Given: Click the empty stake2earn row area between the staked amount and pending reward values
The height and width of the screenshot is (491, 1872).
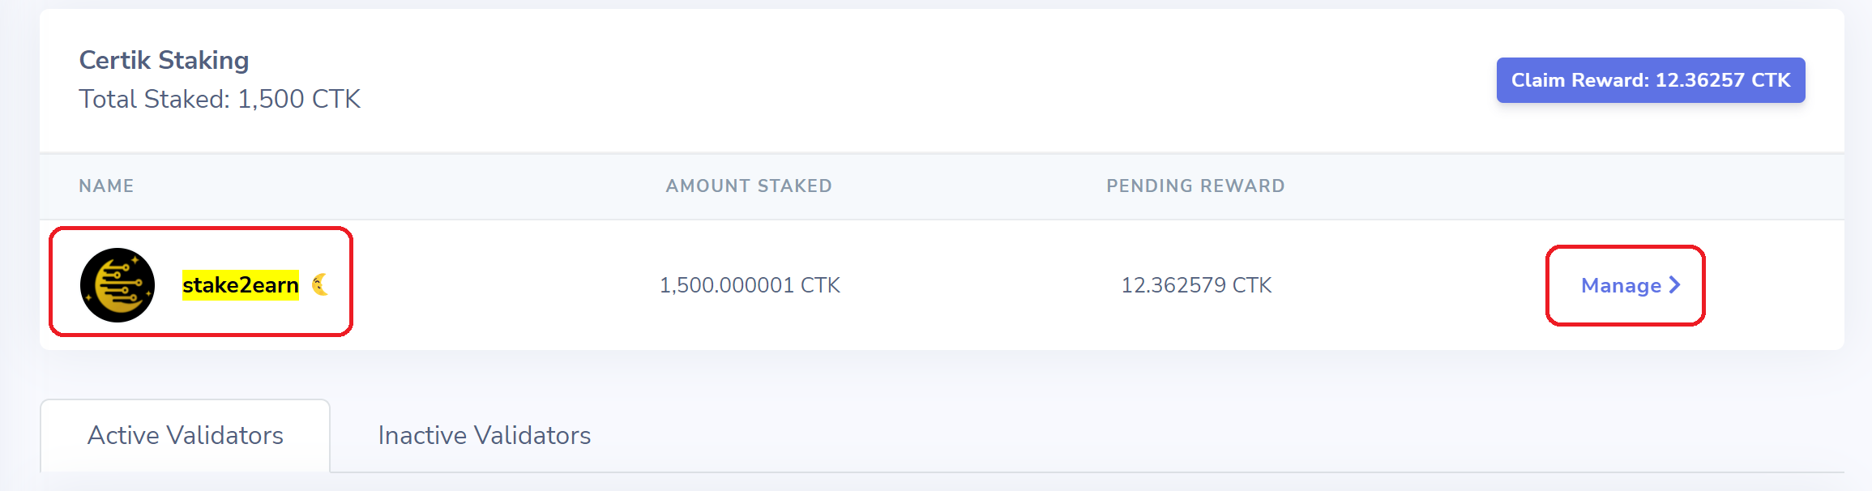Looking at the screenshot, I should 981,285.
